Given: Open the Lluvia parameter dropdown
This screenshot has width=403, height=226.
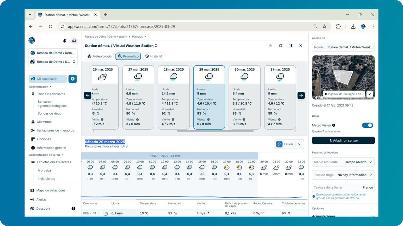Looking at the screenshot, I should coord(289,144).
